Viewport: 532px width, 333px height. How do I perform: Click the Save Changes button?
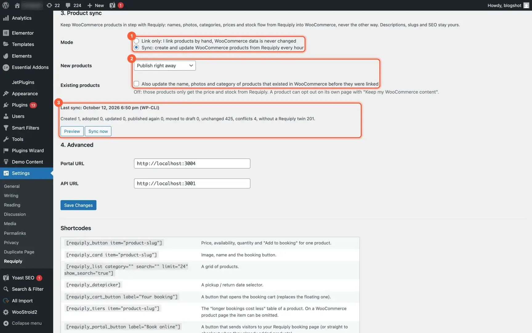(79, 205)
